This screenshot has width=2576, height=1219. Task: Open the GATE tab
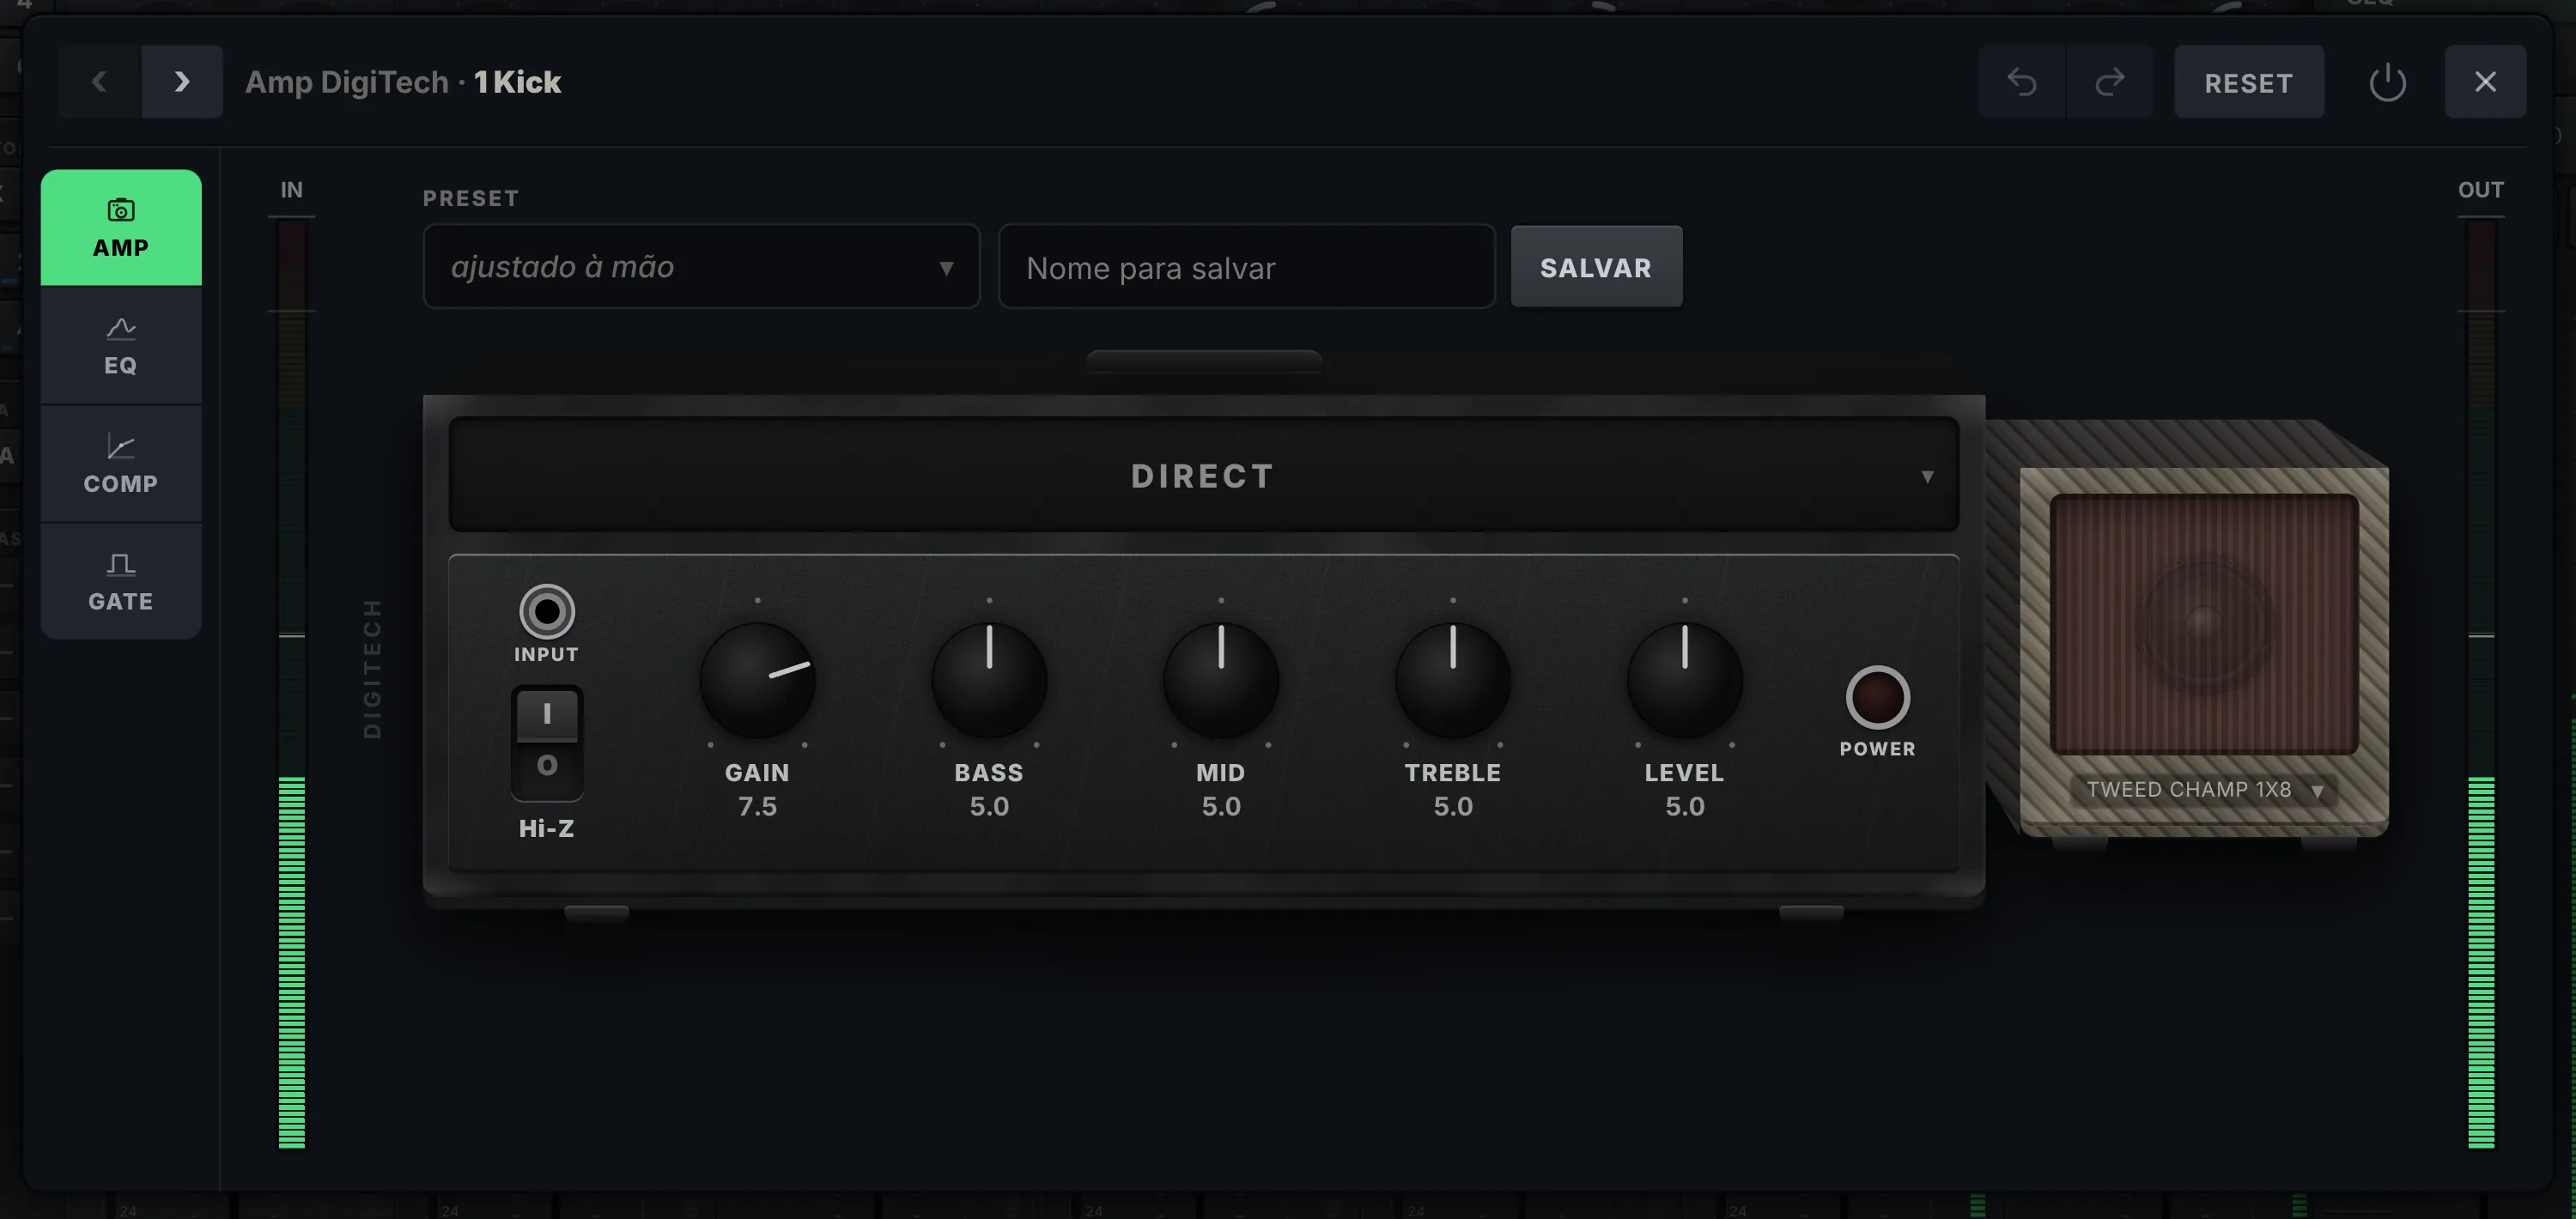click(121, 582)
